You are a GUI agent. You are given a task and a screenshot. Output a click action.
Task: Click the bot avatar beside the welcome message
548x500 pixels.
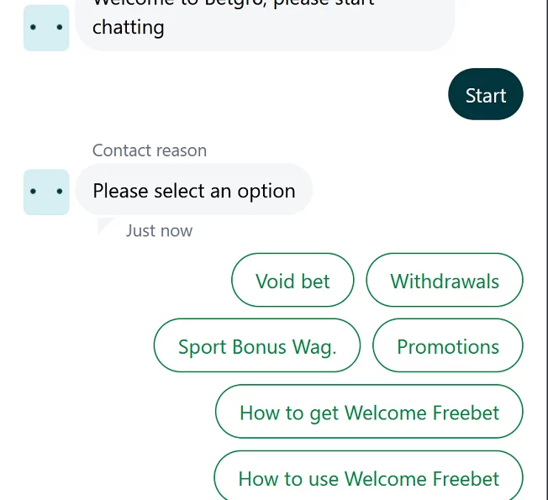[x=46, y=28]
